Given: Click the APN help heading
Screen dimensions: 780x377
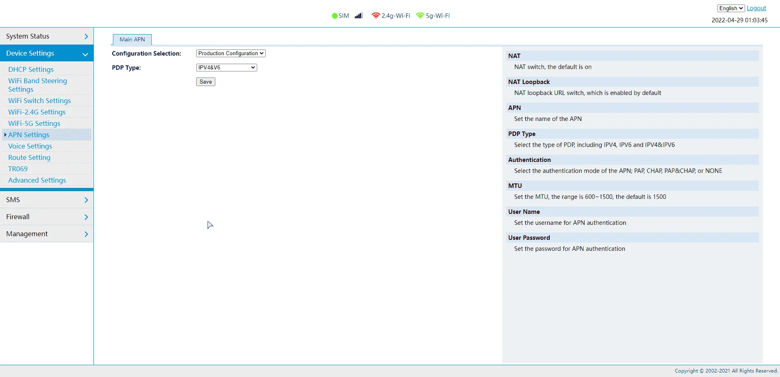Looking at the screenshot, I should tap(514, 108).
